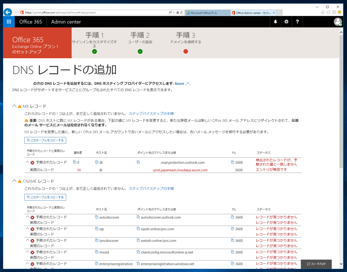Copy the MX host name @
The height and width of the screenshot is (272, 347).
97,162
